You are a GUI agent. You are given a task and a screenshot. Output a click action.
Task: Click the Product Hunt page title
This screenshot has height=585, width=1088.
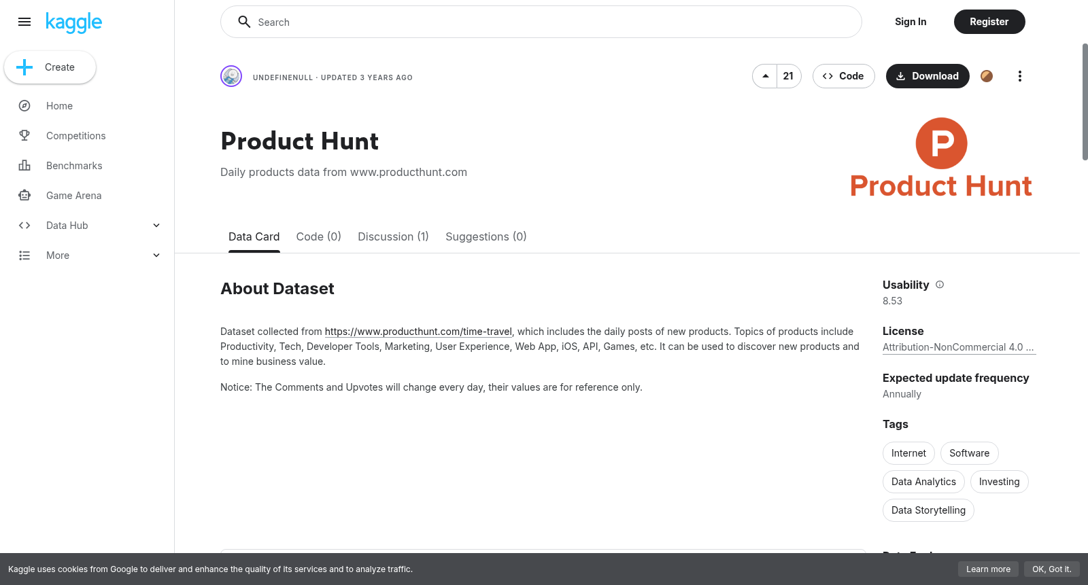point(299,141)
